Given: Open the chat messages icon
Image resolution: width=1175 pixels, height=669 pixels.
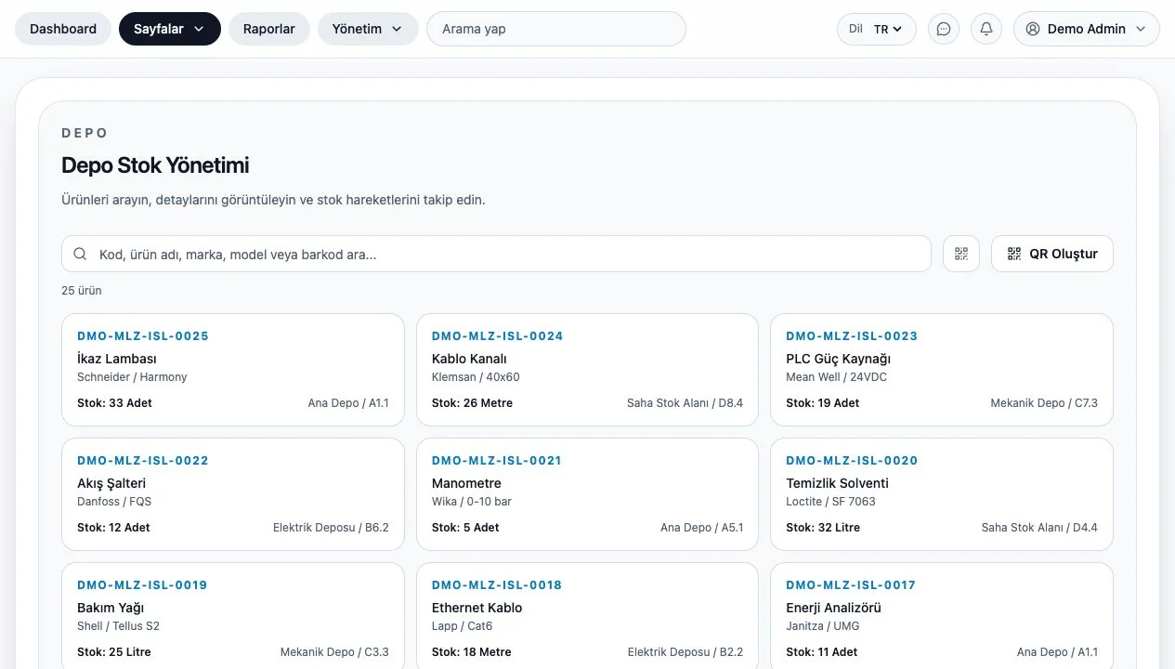Looking at the screenshot, I should coord(944,29).
